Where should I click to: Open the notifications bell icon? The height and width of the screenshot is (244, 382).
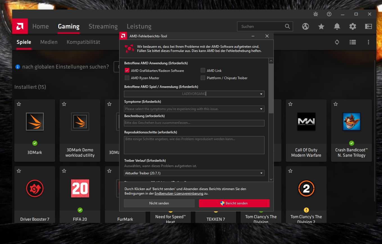337,26
